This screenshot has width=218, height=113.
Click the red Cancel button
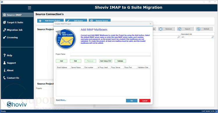pos(145,101)
